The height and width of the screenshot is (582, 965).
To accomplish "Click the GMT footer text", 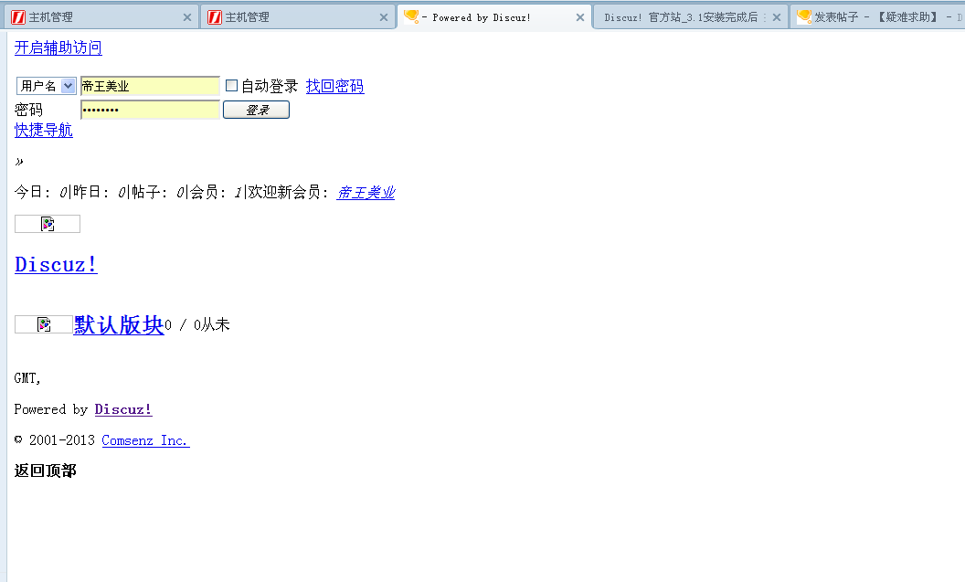I will click(27, 378).
